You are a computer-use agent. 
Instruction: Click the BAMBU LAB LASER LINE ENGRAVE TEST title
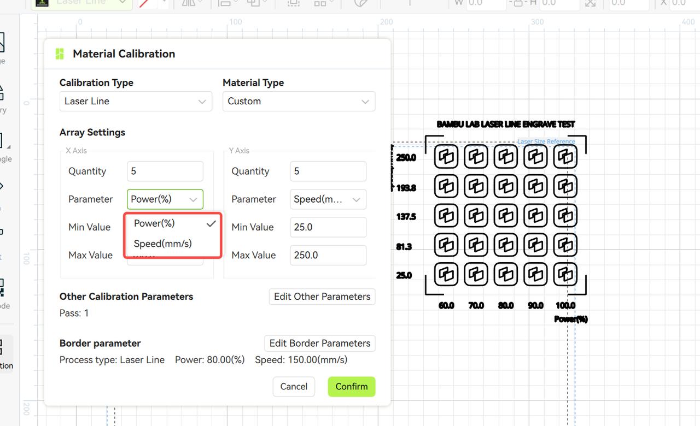pyautogui.click(x=506, y=125)
